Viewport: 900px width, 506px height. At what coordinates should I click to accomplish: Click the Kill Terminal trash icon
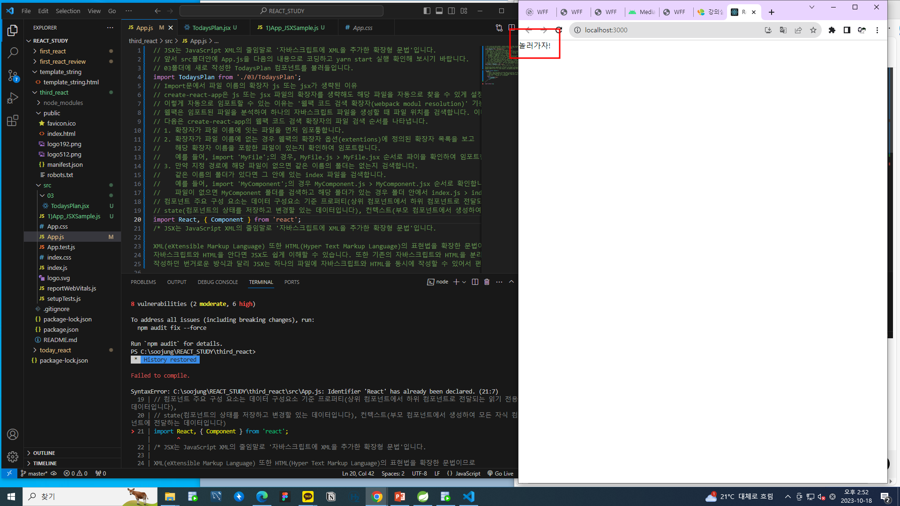[487, 282]
